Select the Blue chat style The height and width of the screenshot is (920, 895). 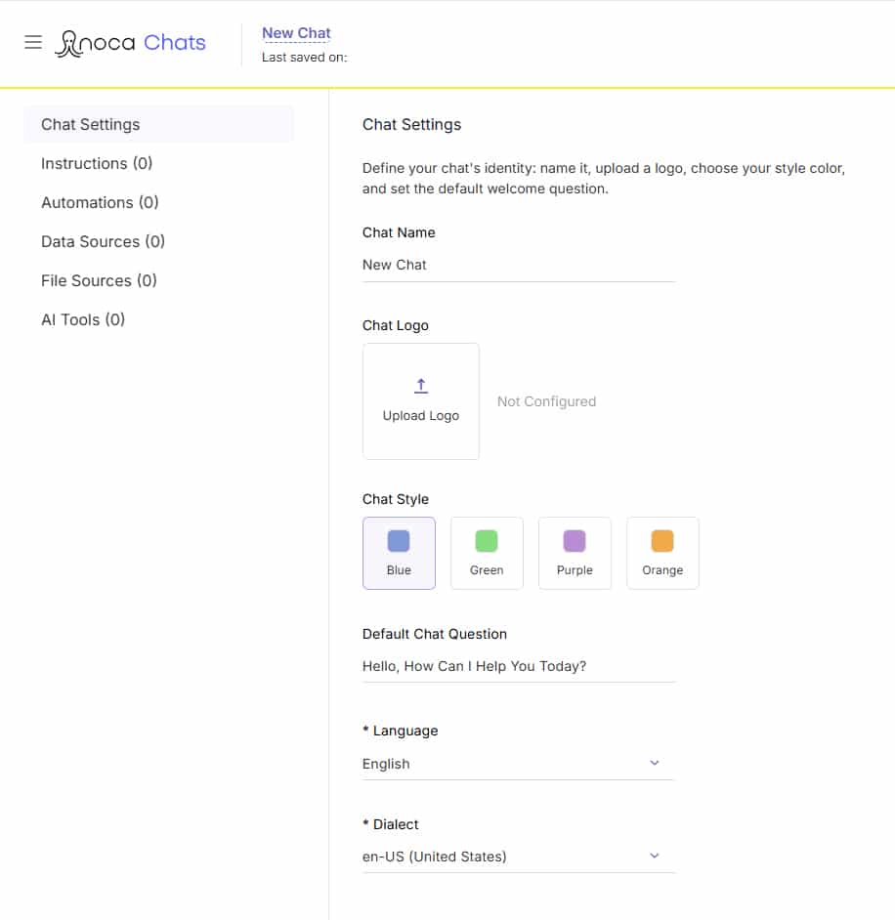pyautogui.click(x=399, y=553)
